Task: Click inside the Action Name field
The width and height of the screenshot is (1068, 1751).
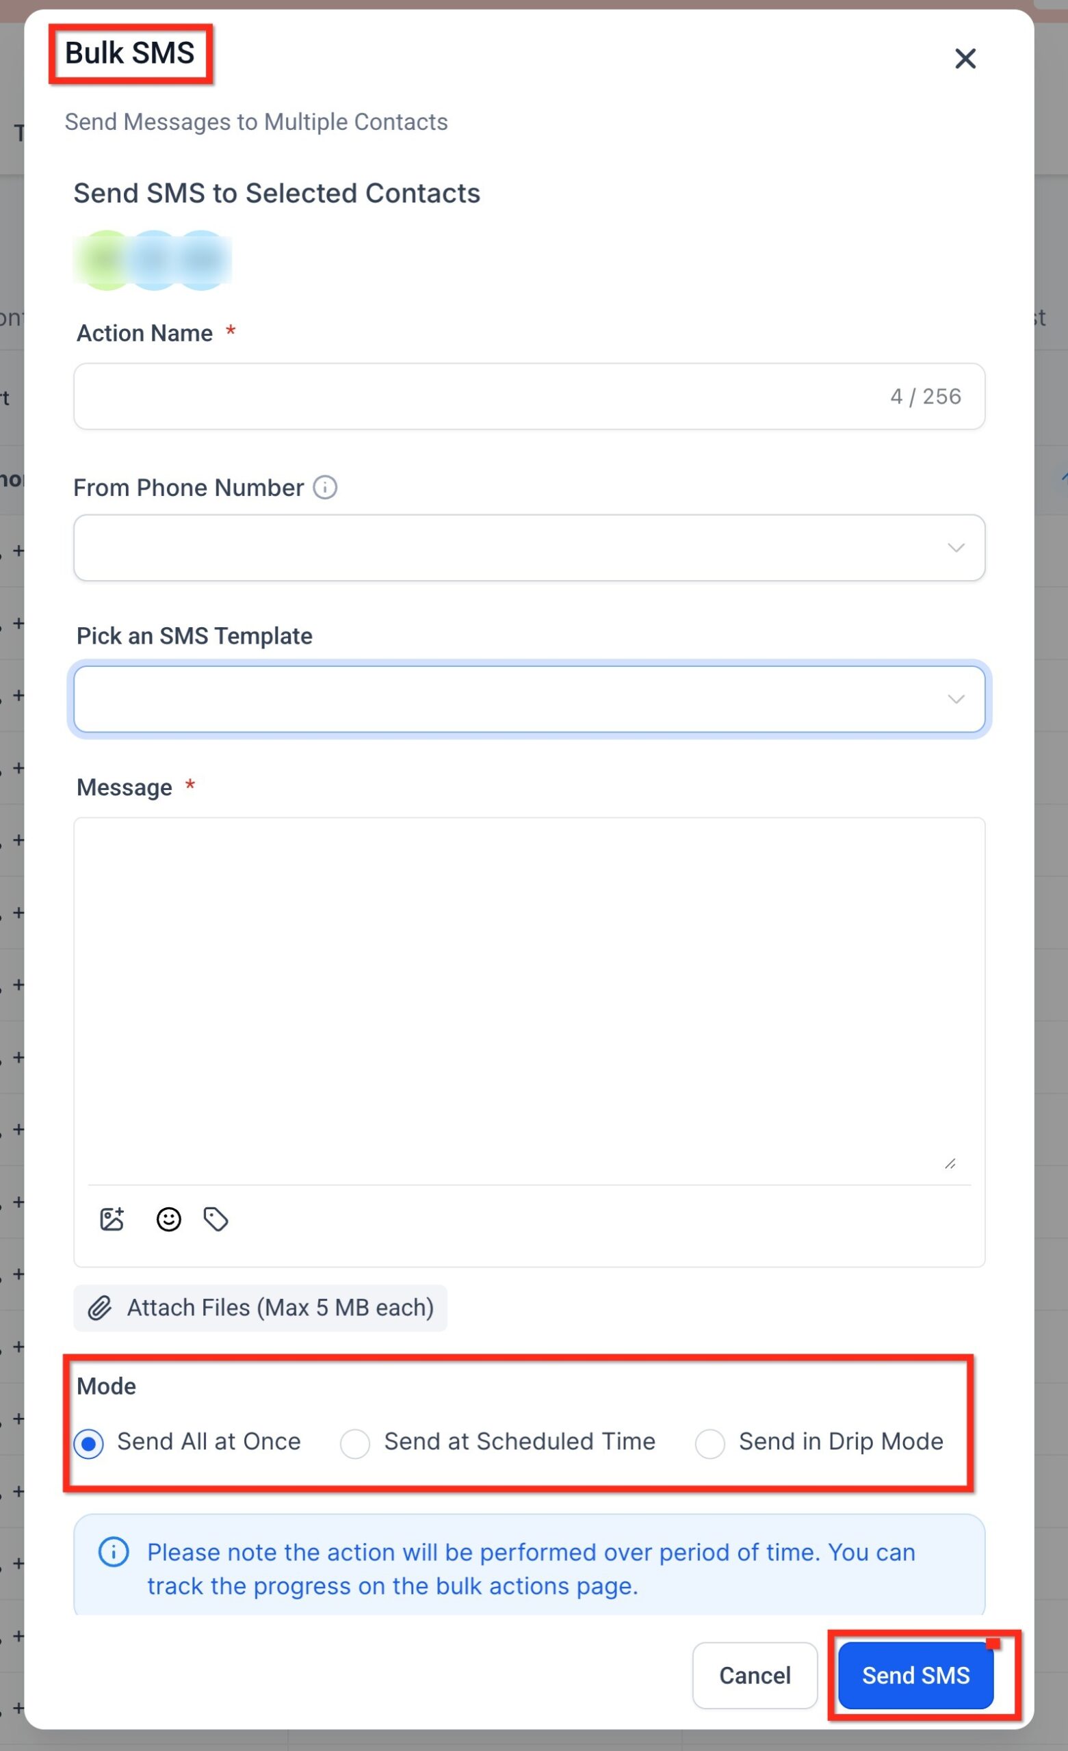Action: point(427,396)
